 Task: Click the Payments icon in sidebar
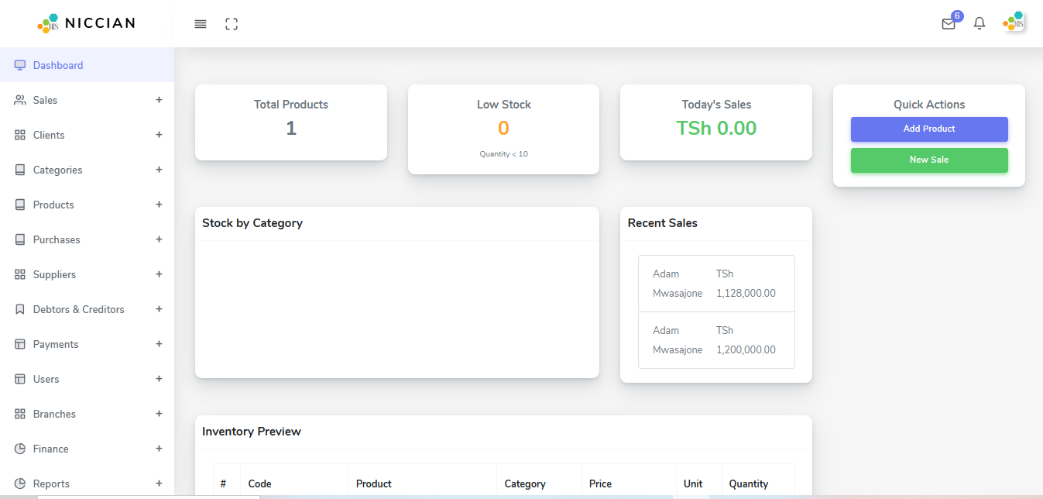[x=19, y=343]
